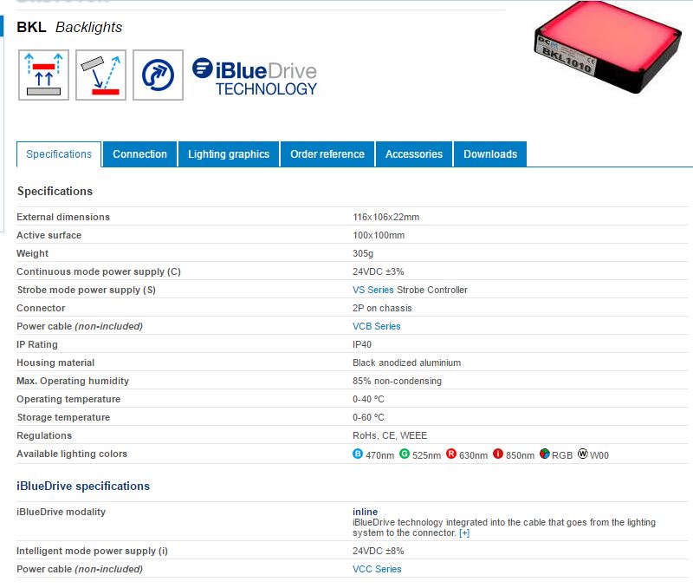The height and width of the screenshot is (588, 693).
Task: Click the 'iBlueDrive modality' row label
Action: [x=61, y=512]
